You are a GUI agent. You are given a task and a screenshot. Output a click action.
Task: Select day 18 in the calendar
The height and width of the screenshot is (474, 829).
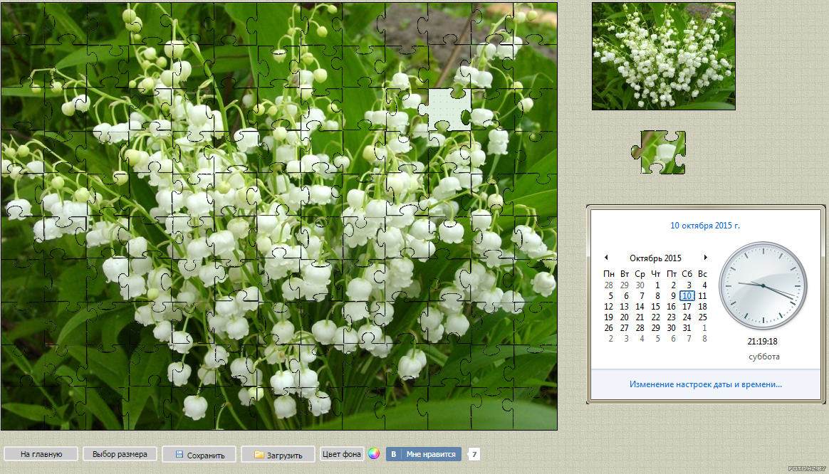(x=702, y=307)
